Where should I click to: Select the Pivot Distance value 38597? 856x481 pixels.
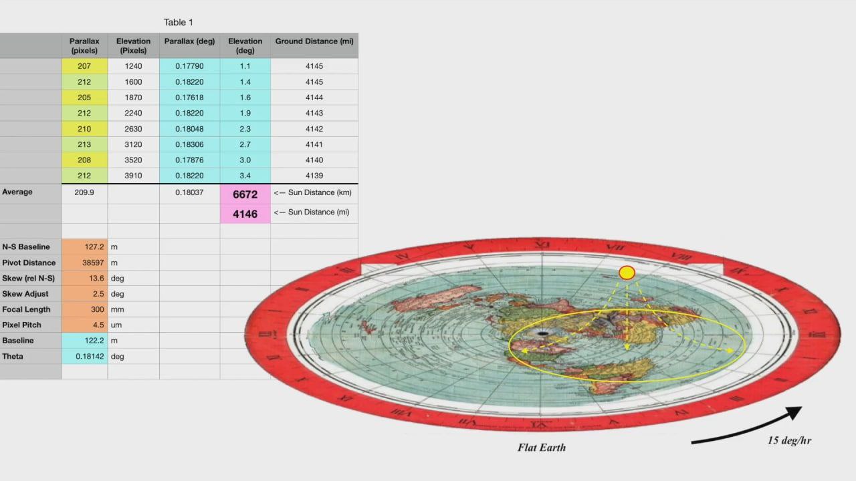point(84,263)
